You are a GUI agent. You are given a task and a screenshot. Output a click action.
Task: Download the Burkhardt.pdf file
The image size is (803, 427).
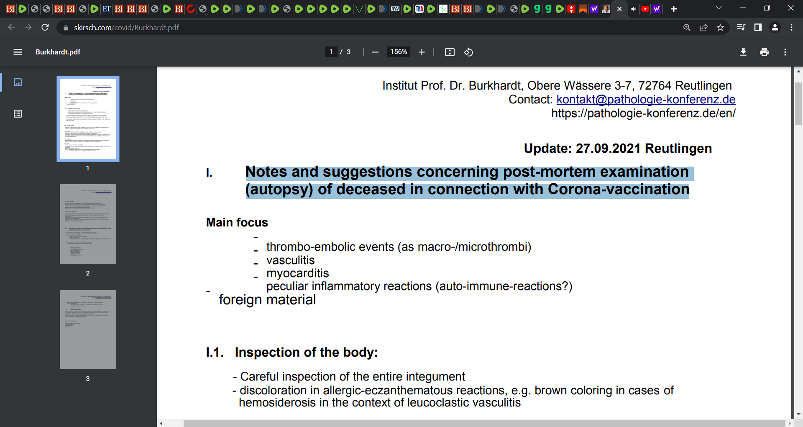743,52
